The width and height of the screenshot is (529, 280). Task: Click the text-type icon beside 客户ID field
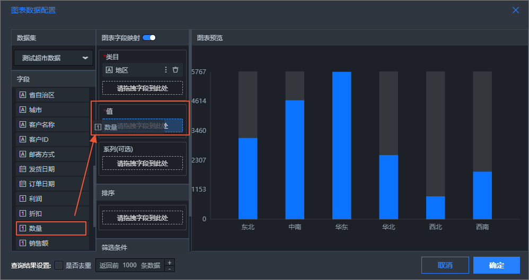coord(23,140)
